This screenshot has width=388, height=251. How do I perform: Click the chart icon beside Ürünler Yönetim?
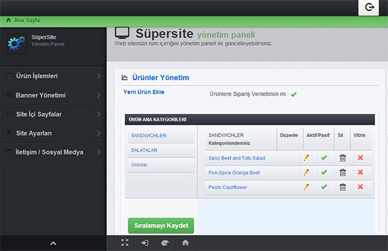tap(125, 77)
